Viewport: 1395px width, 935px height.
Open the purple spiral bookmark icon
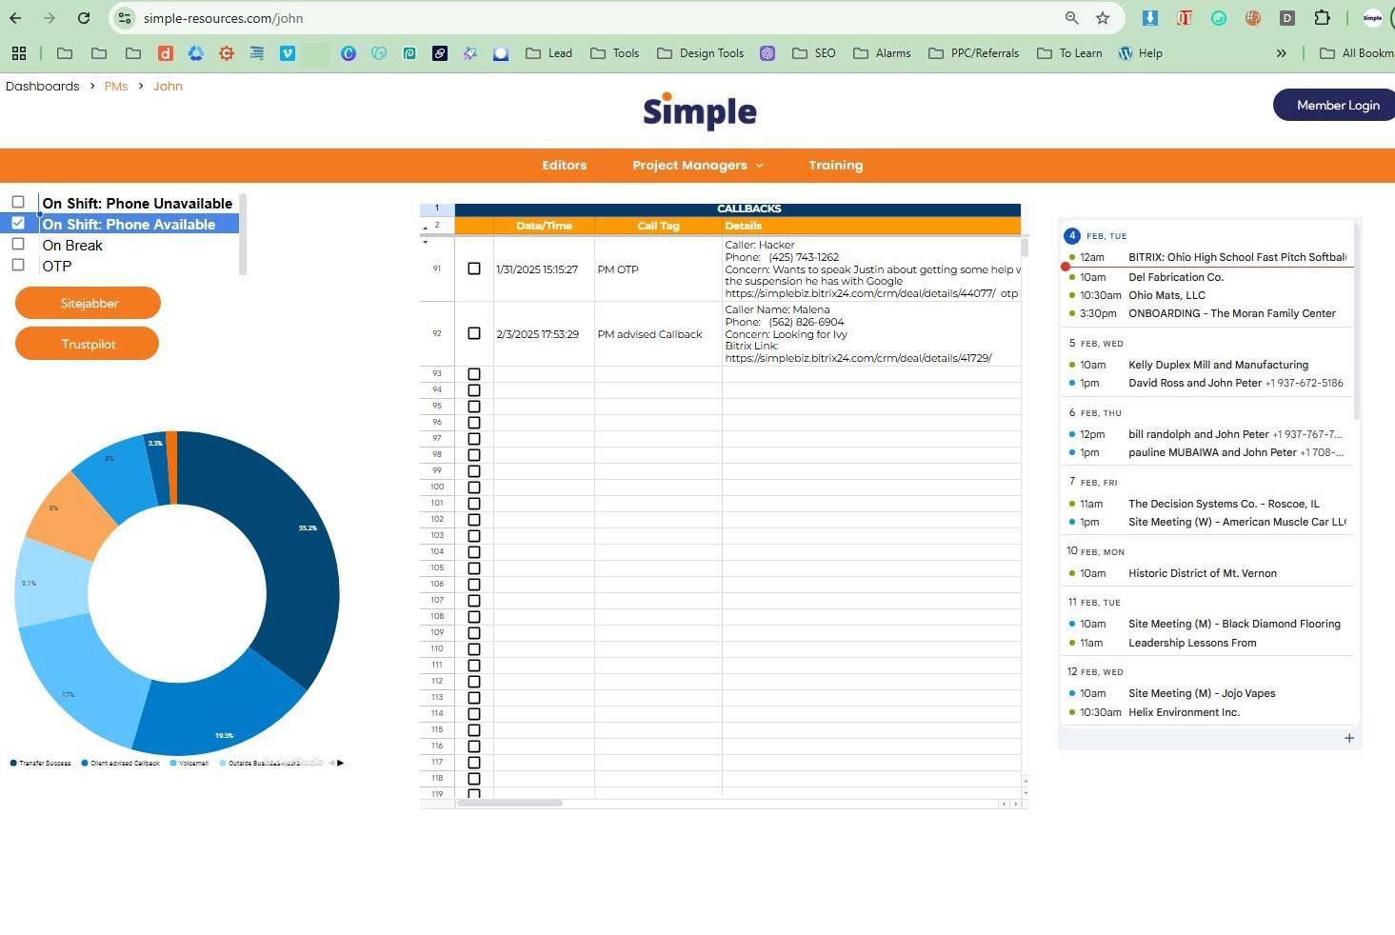767,53
